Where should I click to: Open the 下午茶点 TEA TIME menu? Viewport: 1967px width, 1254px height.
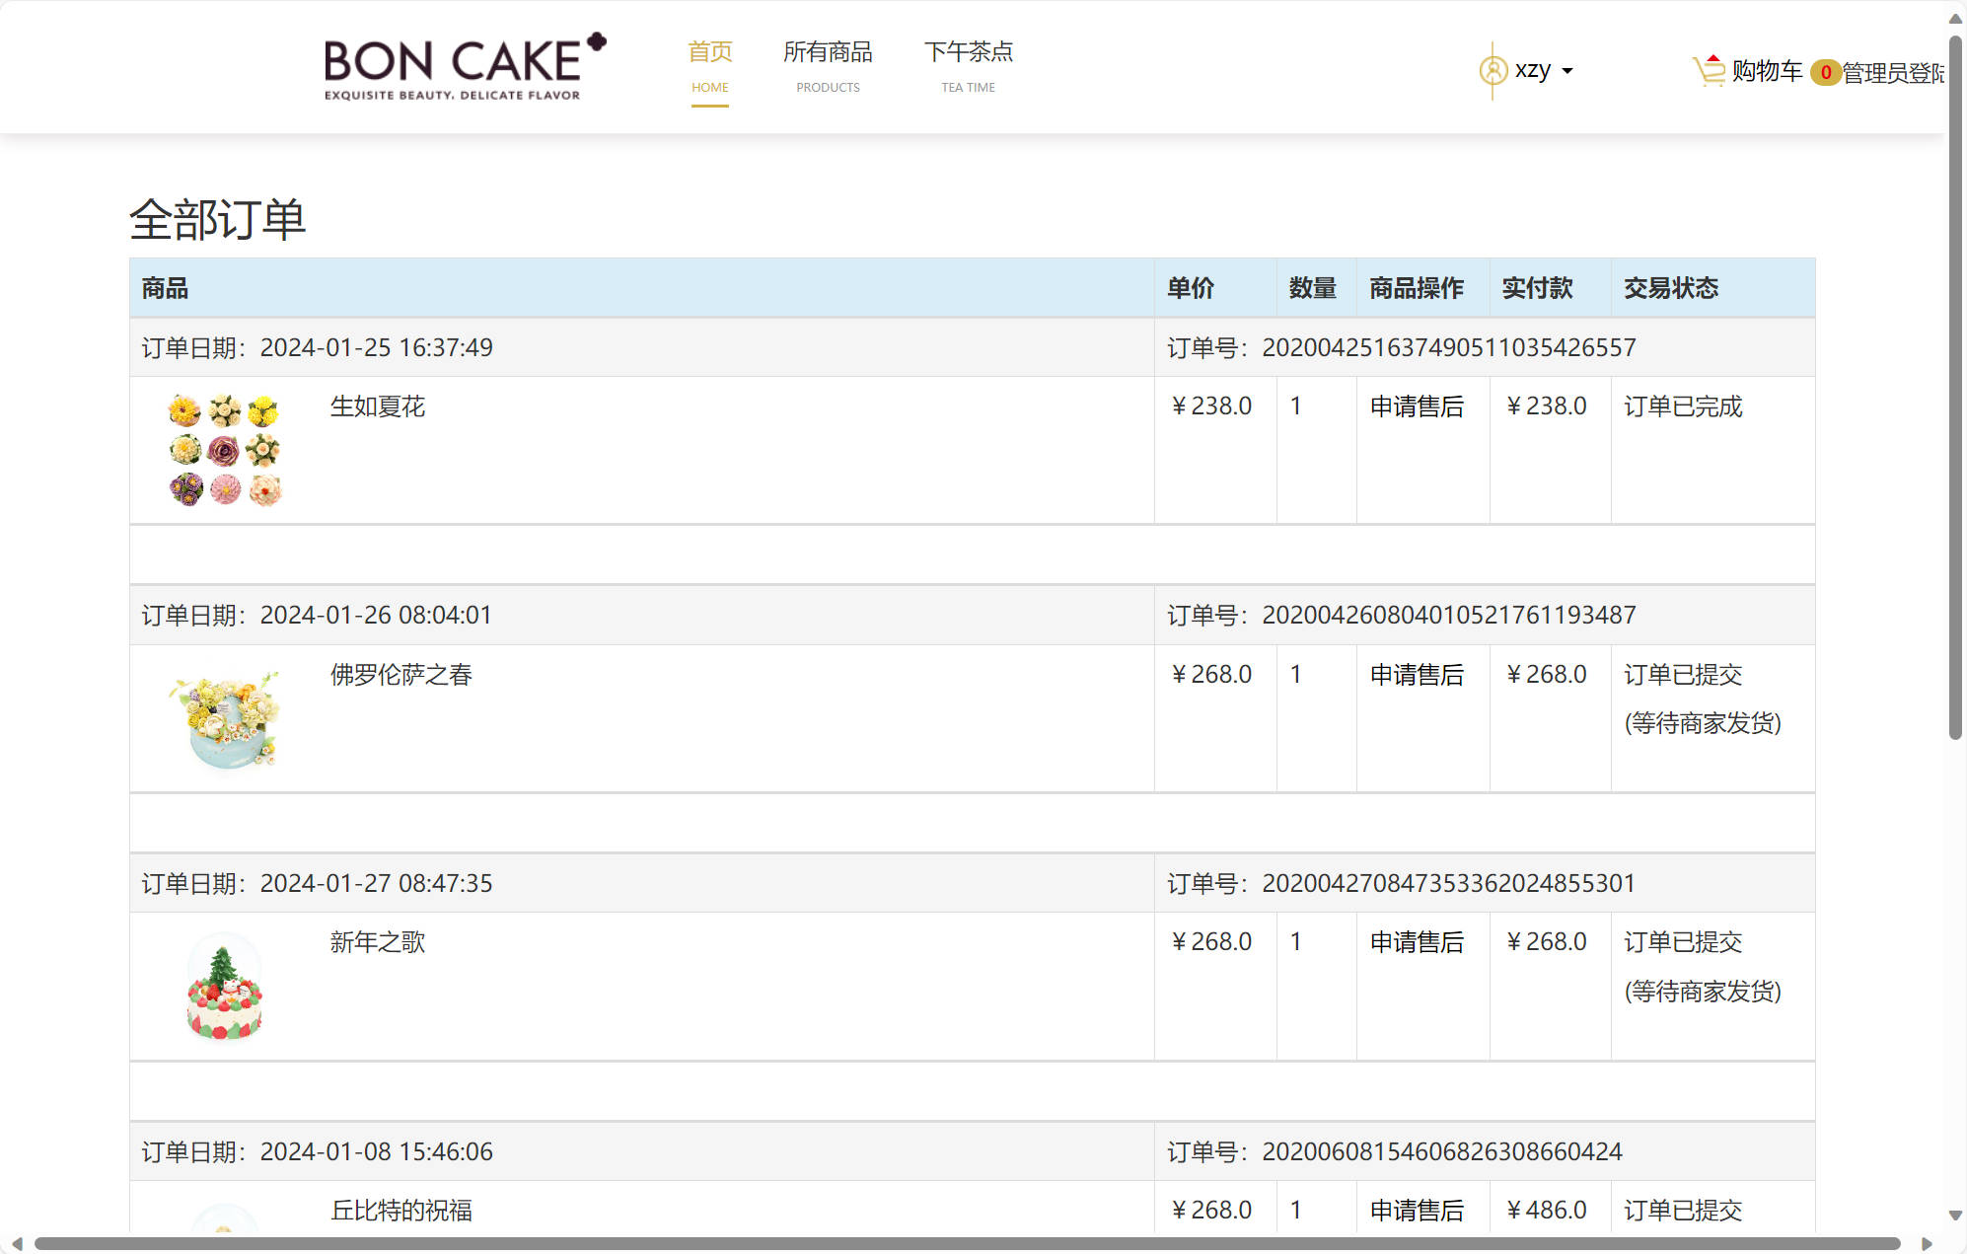968,65
